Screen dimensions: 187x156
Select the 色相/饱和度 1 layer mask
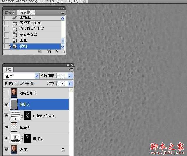(x=28, y=116)
